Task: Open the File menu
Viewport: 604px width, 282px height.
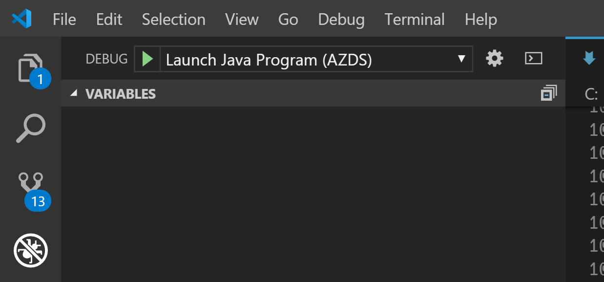Action: tap(64, 20)
